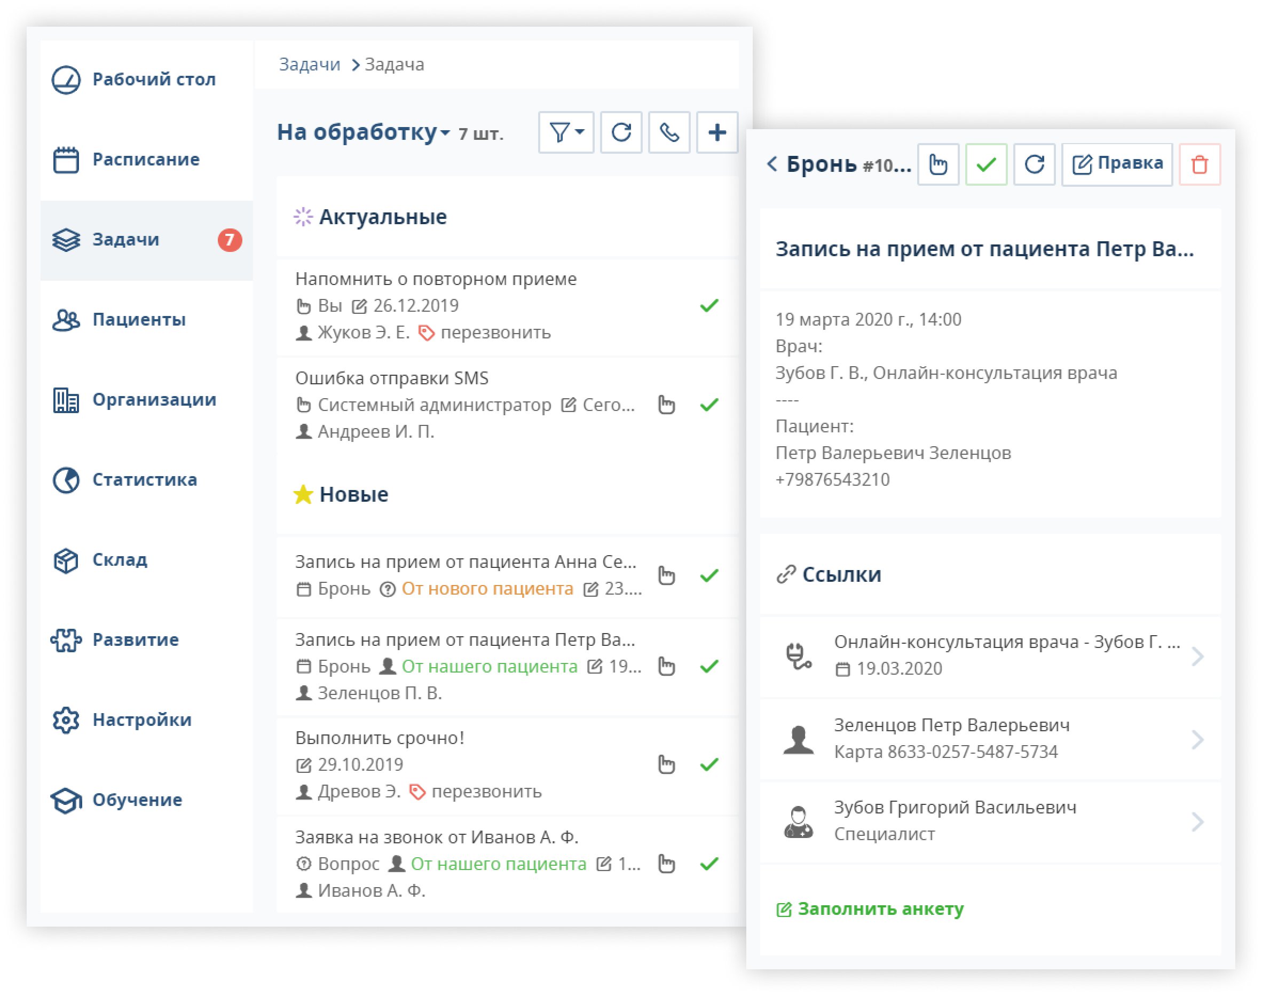
Task: Mark 'Напомнить о повторном приеме' as completed
Action: pos(709,305)
